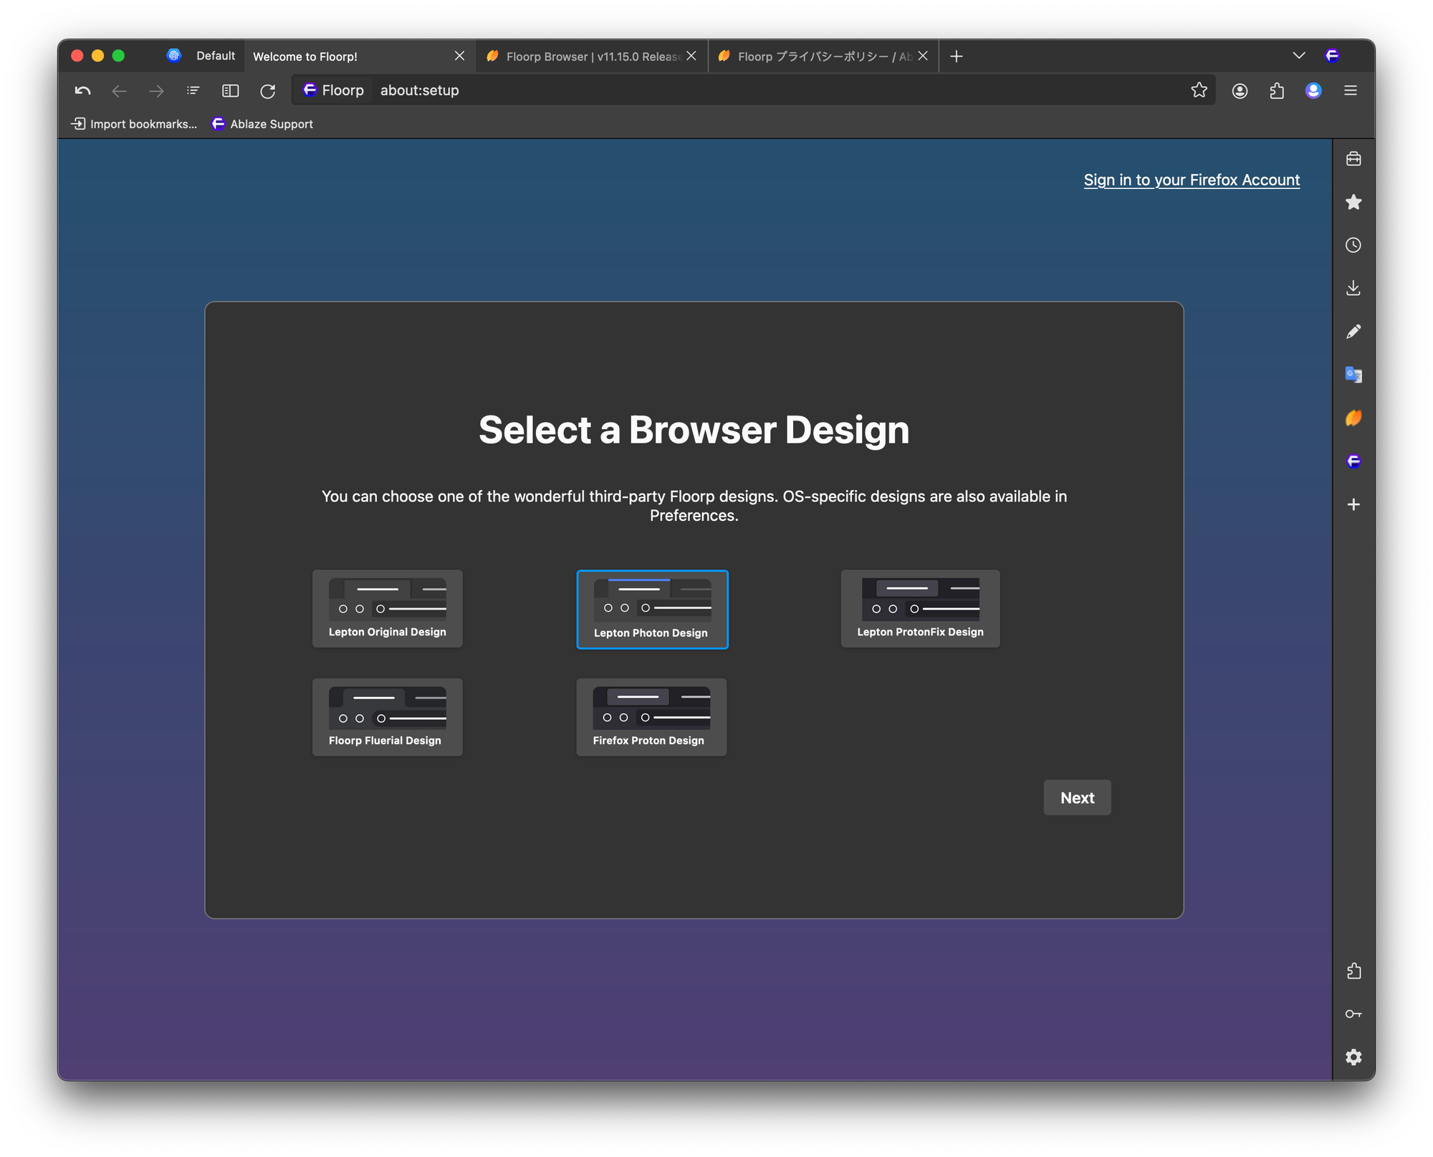Open Floorp web panel in sidebar
1433x1157 pixels.
tap(1353, 461)
